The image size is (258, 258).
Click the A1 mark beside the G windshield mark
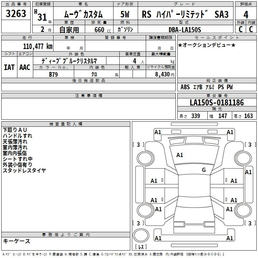[x=248, y=172]
